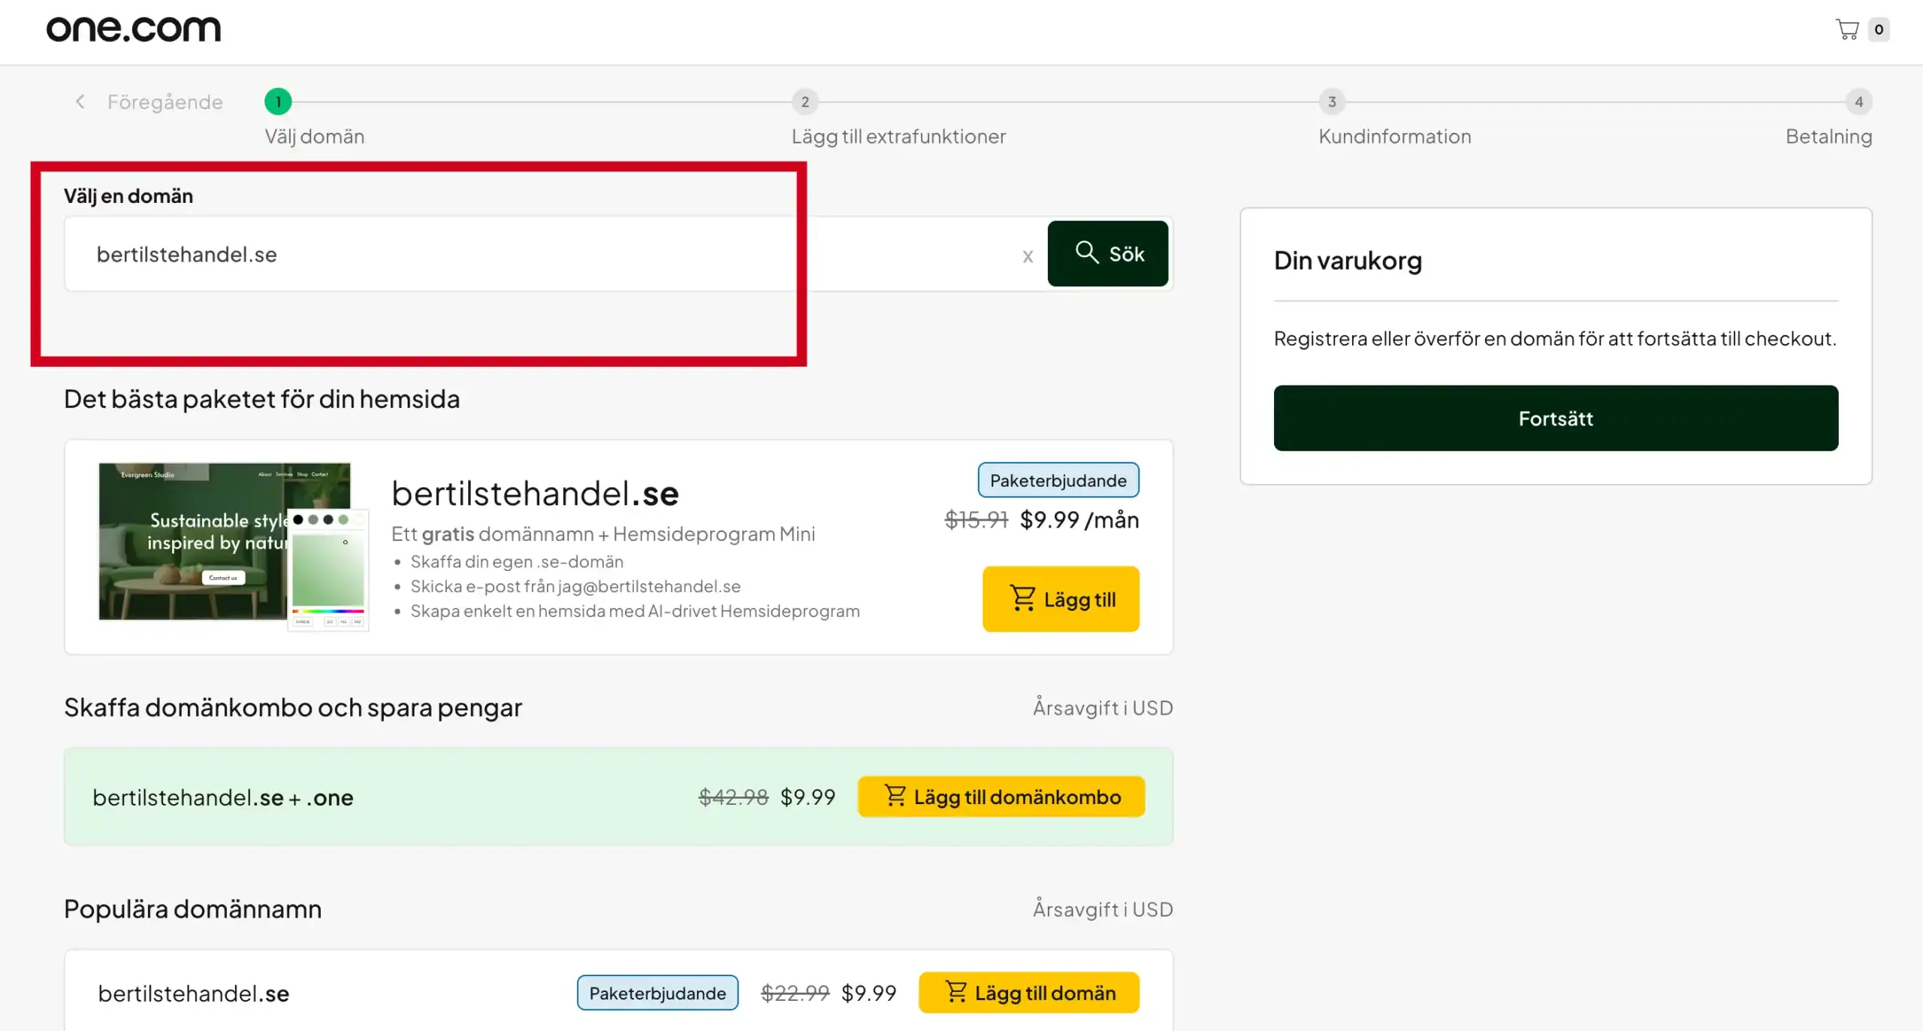Click bertilstehandel.se + .one combo text
Viewport: 1923px width, 1031px height.
click(x=223, y=797)
